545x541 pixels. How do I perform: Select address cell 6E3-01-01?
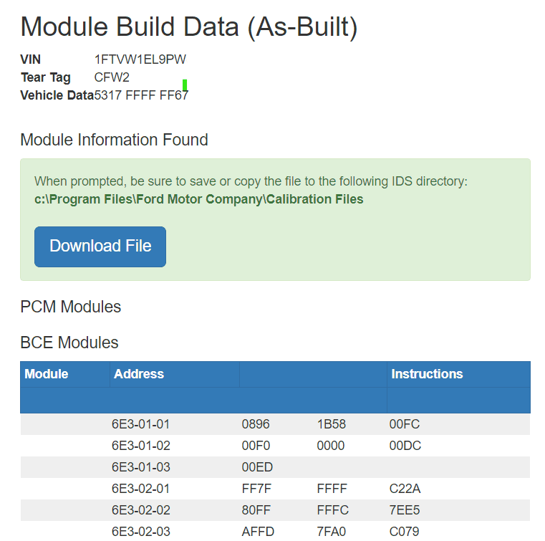pyautogui.click(x=140, y=424)
